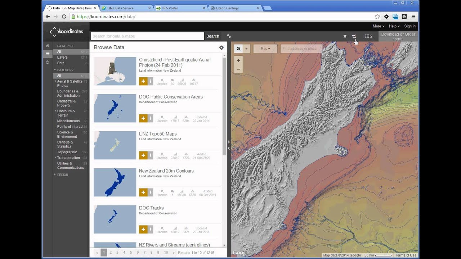Image resolution: width=461 pixels, height=259 pixels.
Task: Open options for LINZ Topo50 Maps
Action: coord(151,155)
